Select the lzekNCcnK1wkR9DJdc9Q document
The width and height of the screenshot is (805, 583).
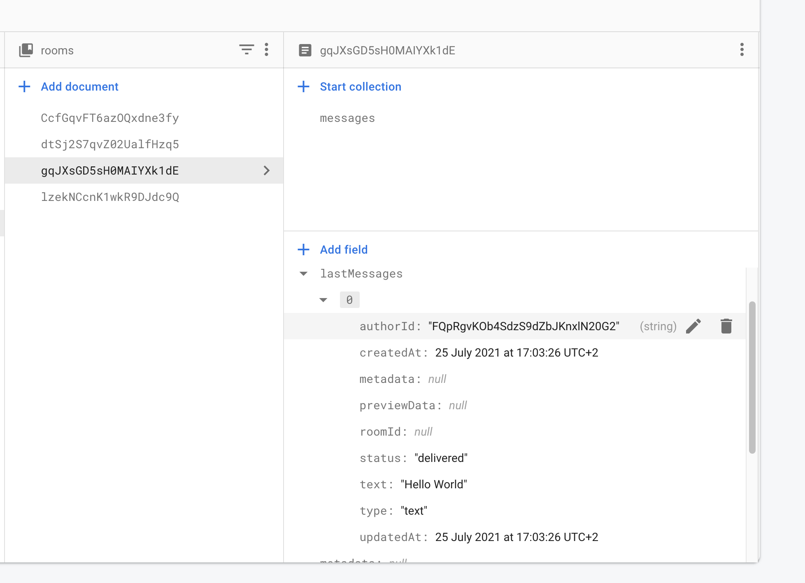110,197
